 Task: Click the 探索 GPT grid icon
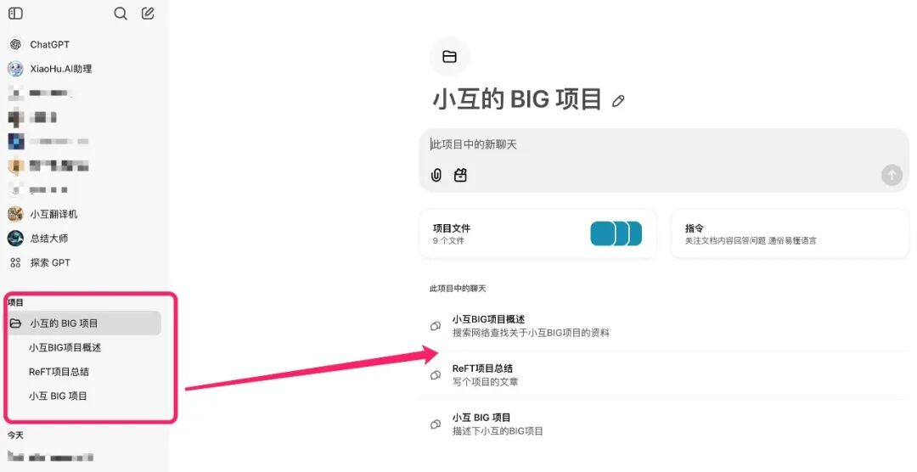[15, 263]
